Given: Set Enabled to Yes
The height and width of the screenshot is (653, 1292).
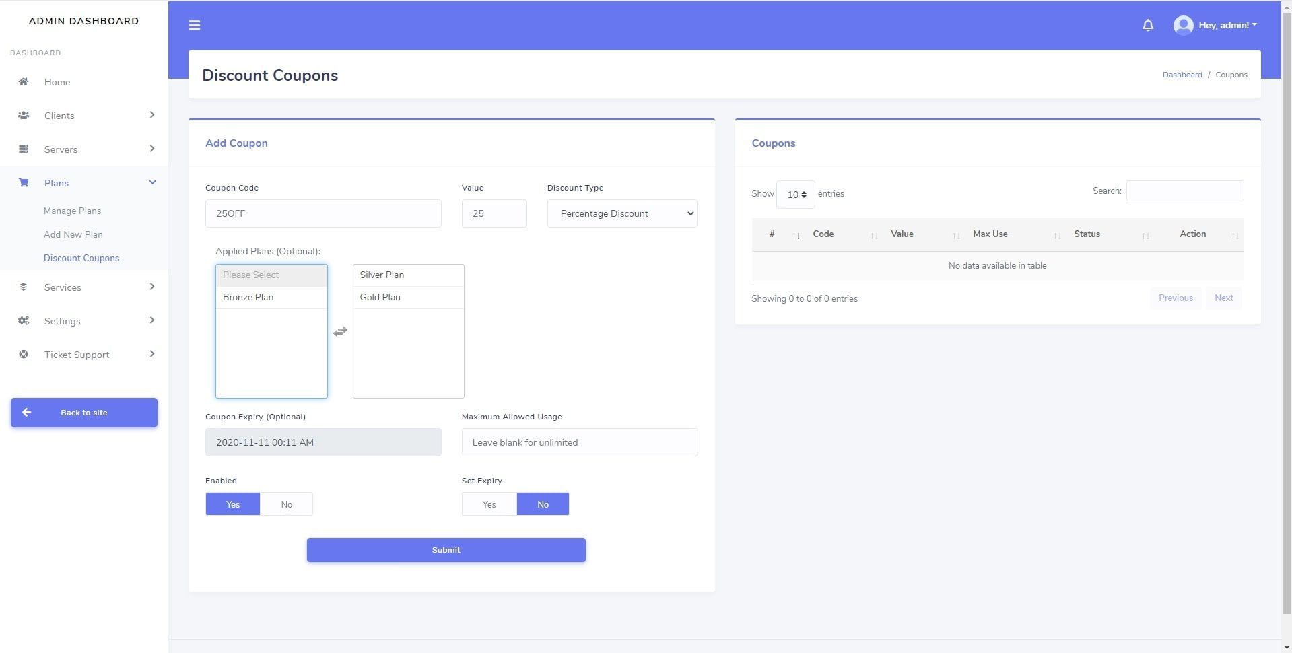Looking at the screenshot, I should click(x=232, y=504).
